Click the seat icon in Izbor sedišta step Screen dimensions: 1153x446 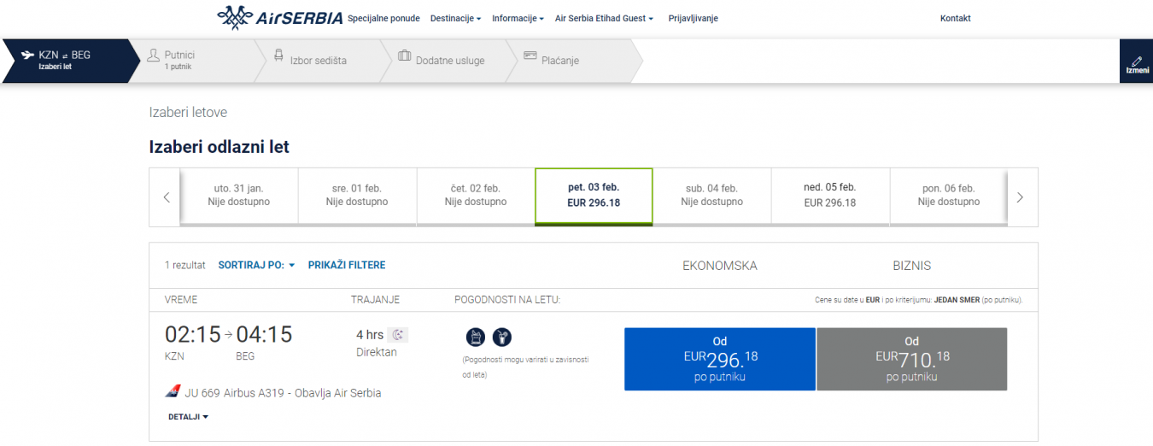(x=278, y=56)
